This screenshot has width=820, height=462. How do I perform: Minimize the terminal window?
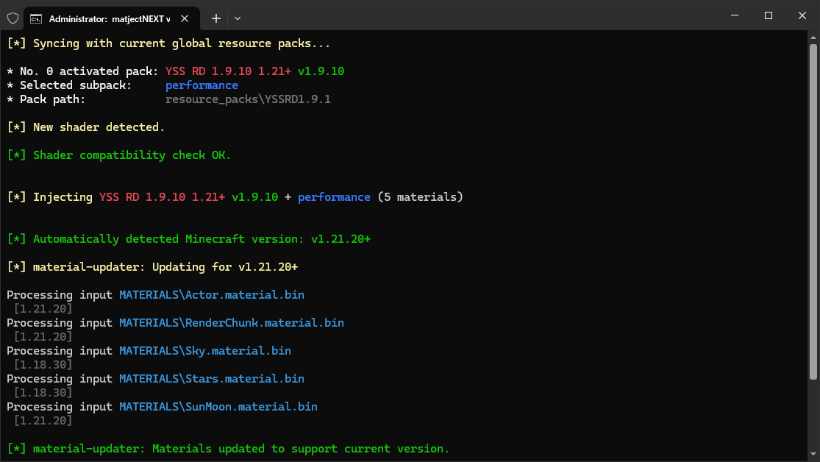734,15
